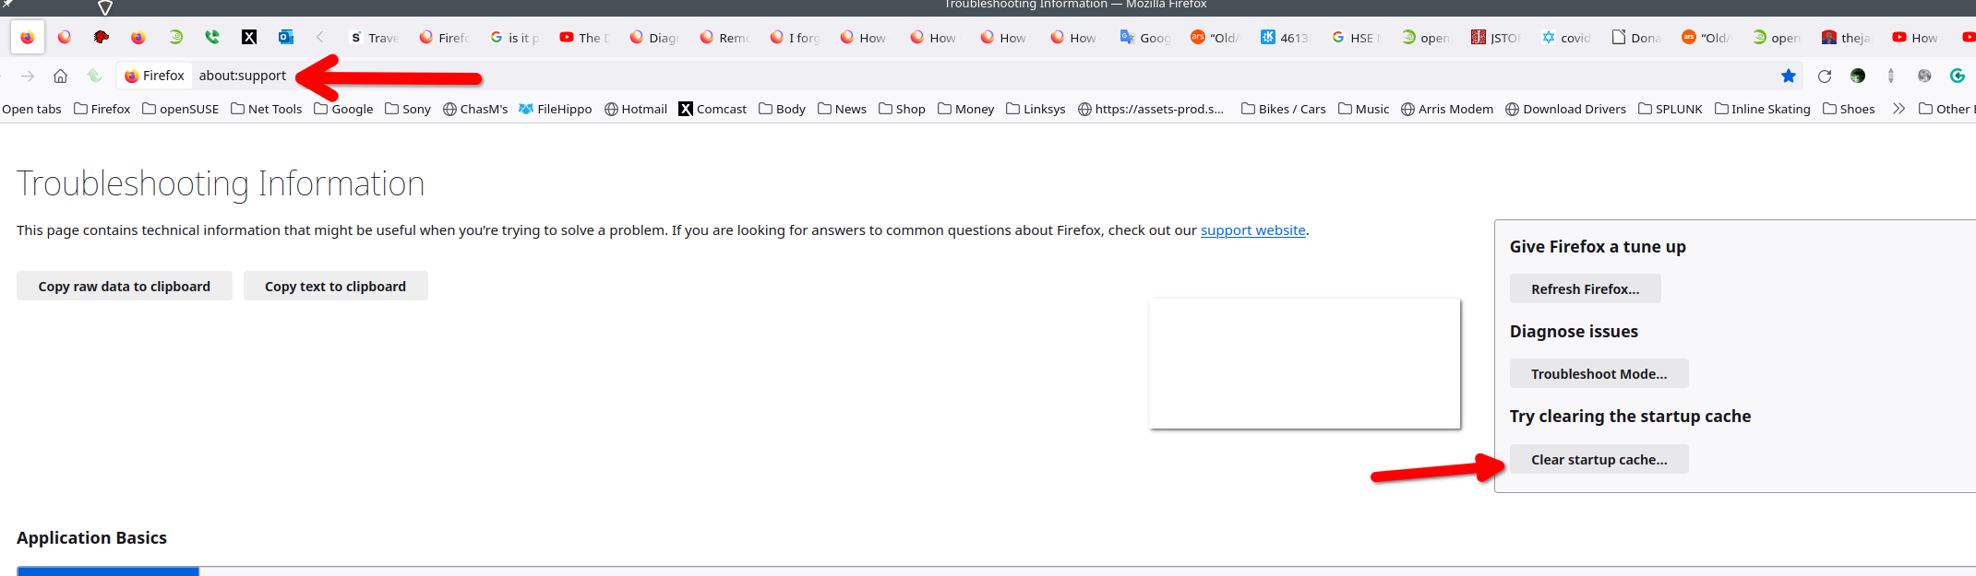Switch to the 'is it p' Google tab
Viewport: 1976px width, 576px height.
coord(515,38)
